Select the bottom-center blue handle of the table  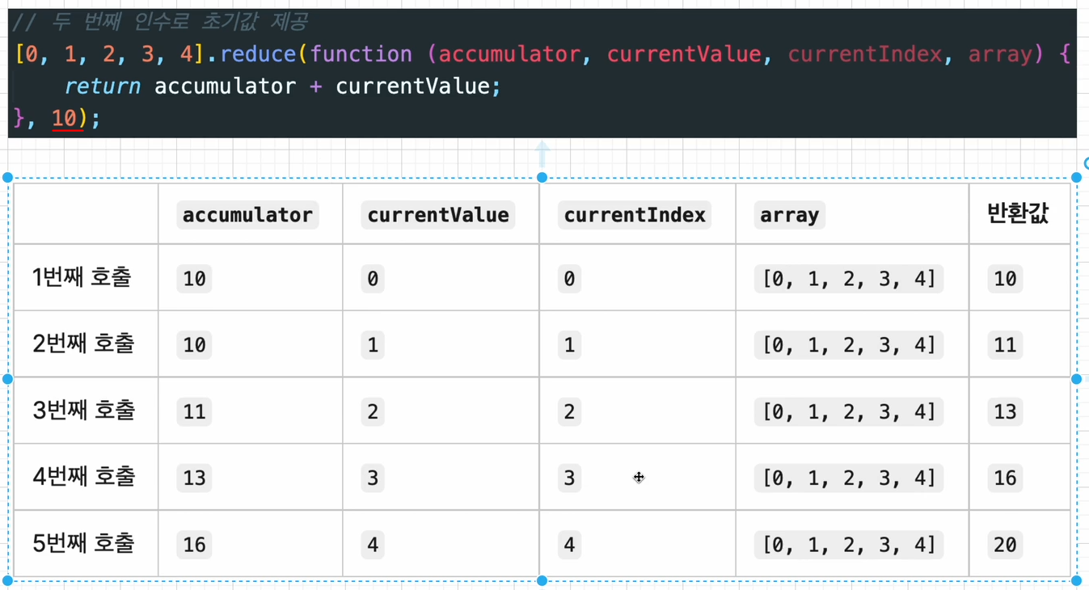pyautogui.click(x=542, y=580)
